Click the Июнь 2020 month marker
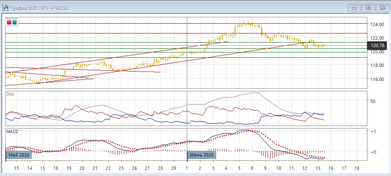This screenshot has height=176, width=391. [x=202, y=155]
